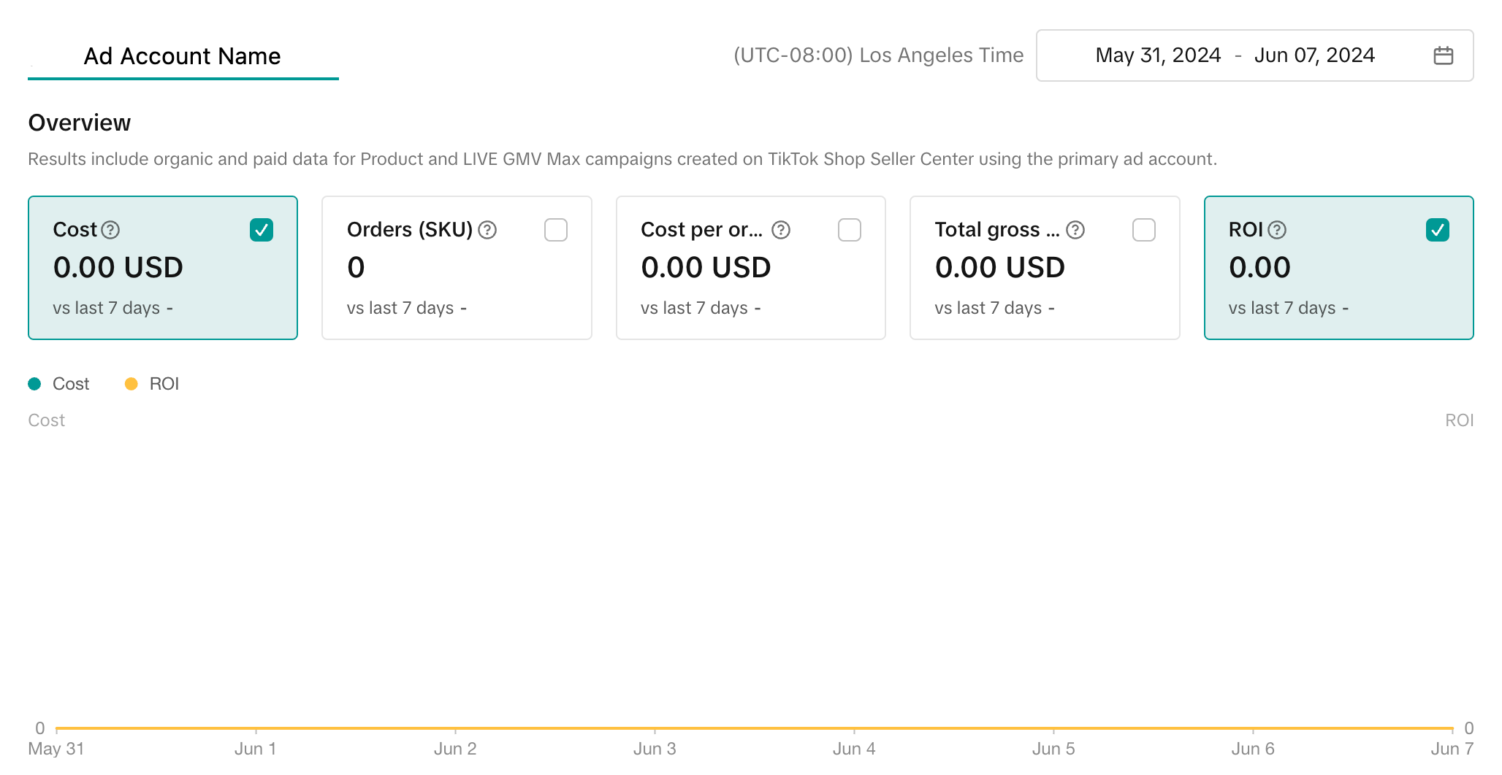Tick the Total gross revenue checkbox
The width and height of the screenshot is (1502, 775).
point(1144,230)
